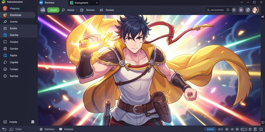The height and width of the screenshot is (132, 265).
Task: Click the collapse arrows at right edge of toolbar
Action: (x=262, y=17)
